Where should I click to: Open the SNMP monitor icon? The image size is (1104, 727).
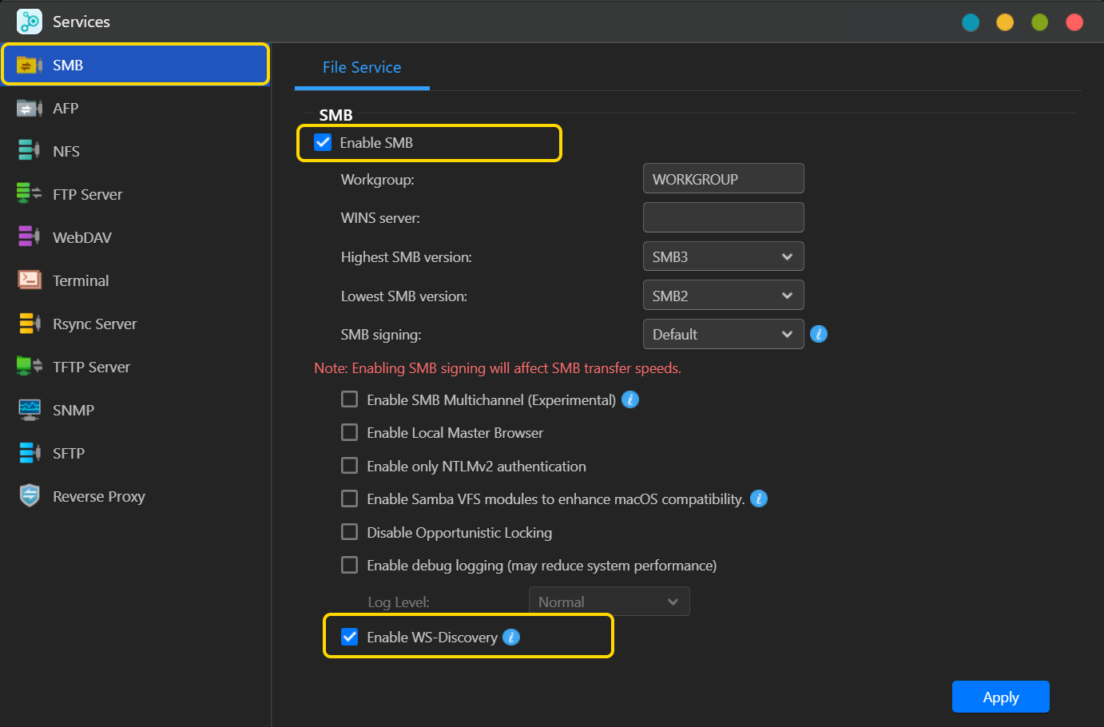click(30, 410)
